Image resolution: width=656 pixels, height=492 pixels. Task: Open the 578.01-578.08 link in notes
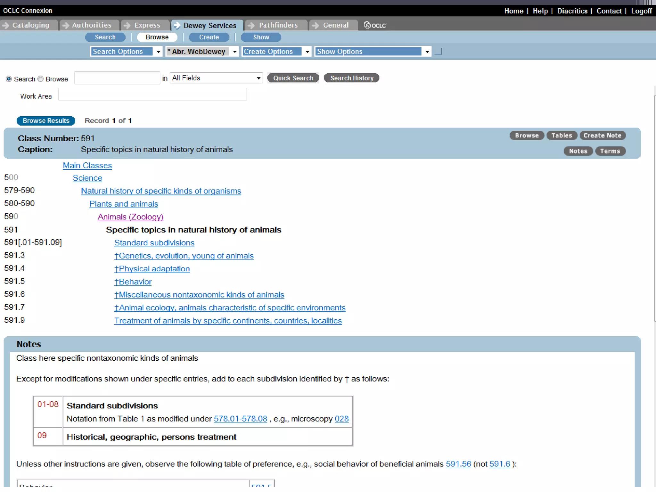(240, 419)
